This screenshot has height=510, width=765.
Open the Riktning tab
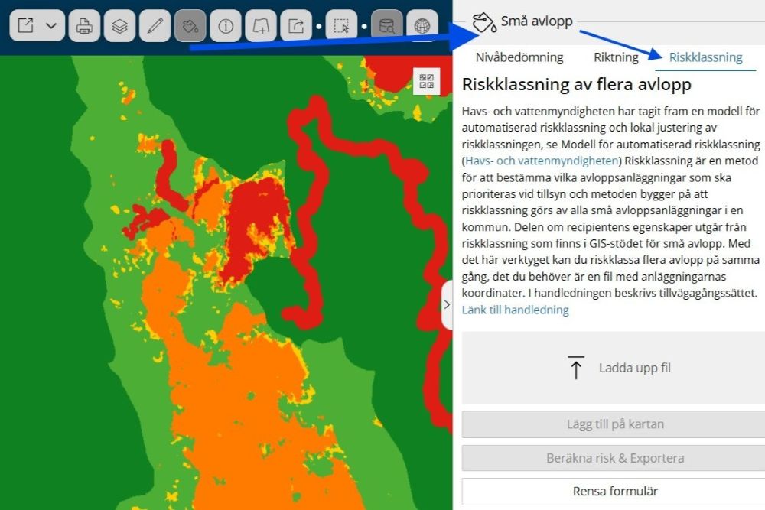616,57
